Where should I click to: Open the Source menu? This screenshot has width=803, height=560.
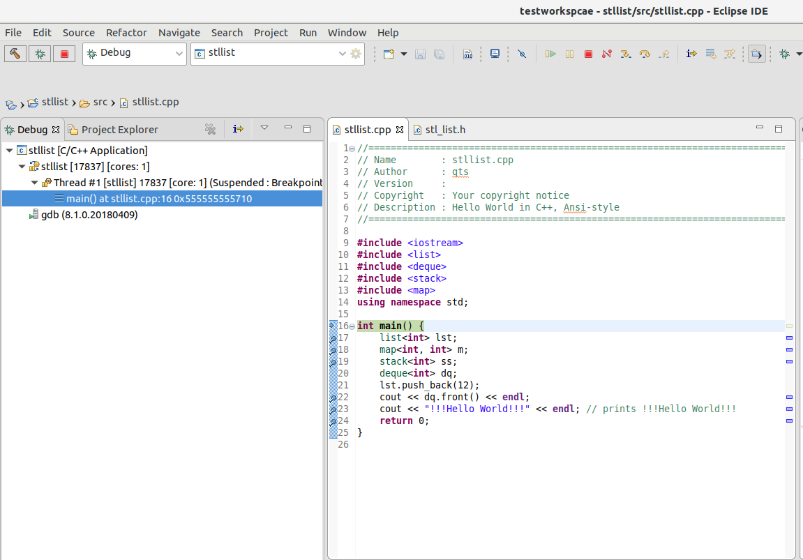tap(78, 33)
